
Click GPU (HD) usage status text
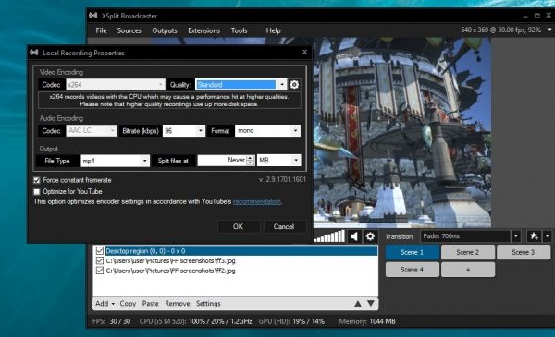(291, 321)
